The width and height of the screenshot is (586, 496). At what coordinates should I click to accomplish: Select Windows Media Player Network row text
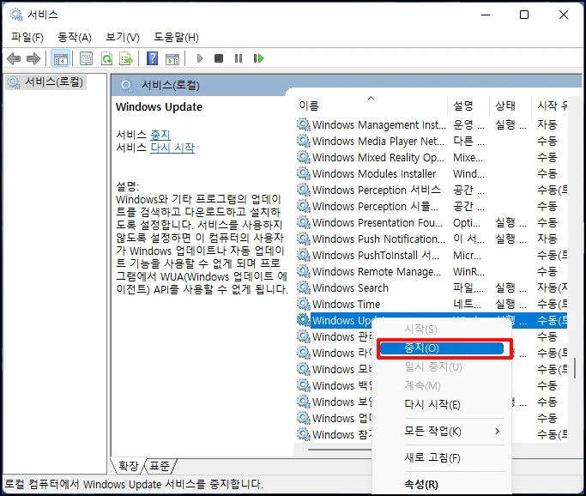(378, 142)
